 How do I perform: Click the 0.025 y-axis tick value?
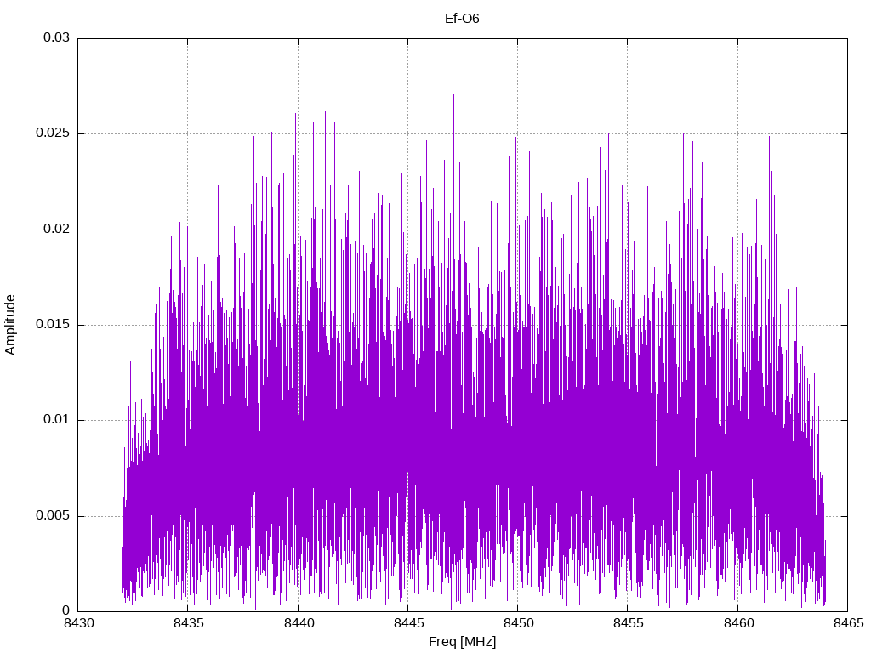(x=54, y=133)
